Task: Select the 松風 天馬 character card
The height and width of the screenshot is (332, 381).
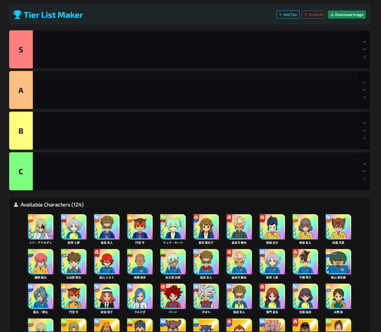Action: 338,229
